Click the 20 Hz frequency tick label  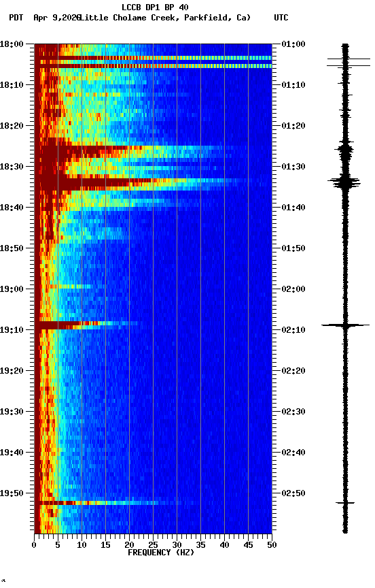tap(129, 545)
